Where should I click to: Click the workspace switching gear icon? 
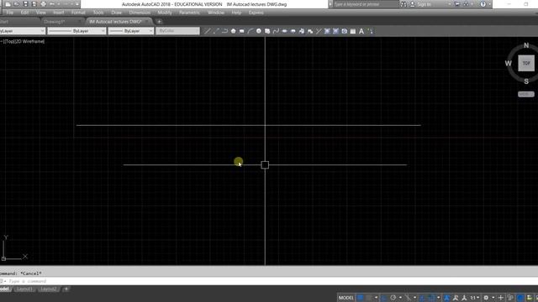(486, 298)
